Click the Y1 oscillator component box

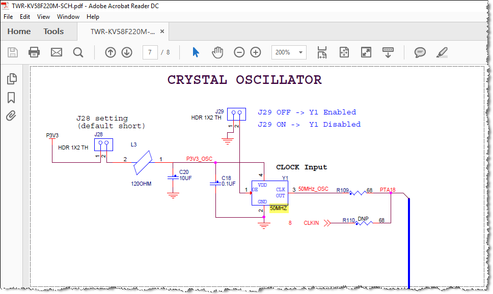pos(270,193)
